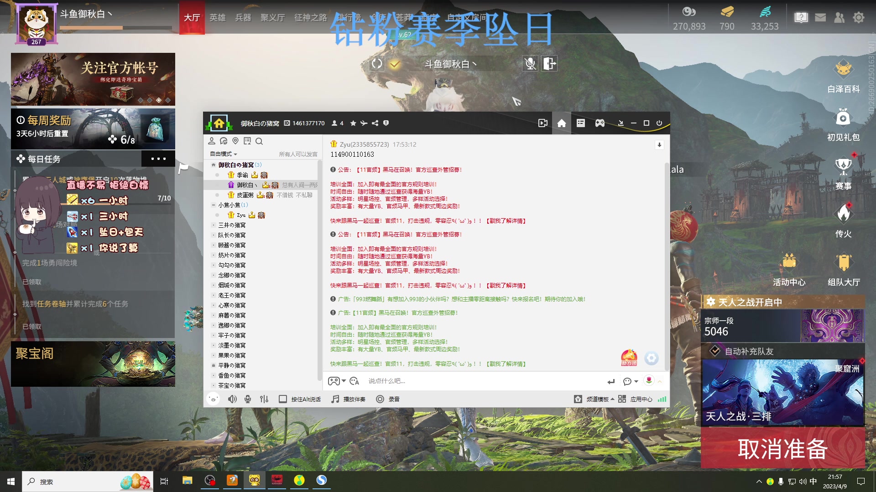Screen dimensions: 876x492
Task: Select user 皮蛋粥 in the channel list
Action: (245, 195)
